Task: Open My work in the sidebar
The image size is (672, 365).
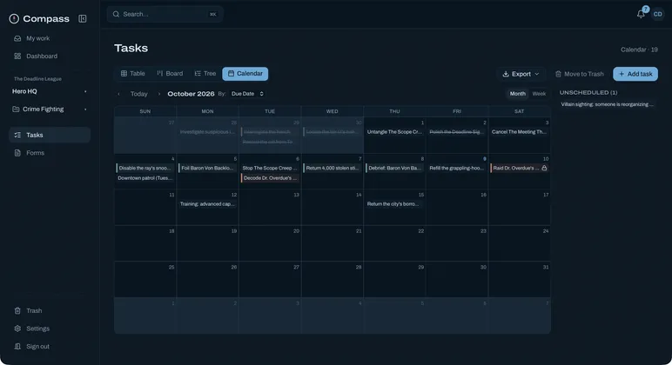Action: [x=50, y=38]
